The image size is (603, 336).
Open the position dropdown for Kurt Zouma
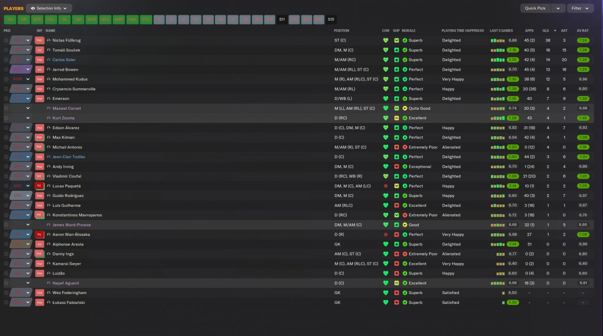pyautogui.click(x=28, y=118)
